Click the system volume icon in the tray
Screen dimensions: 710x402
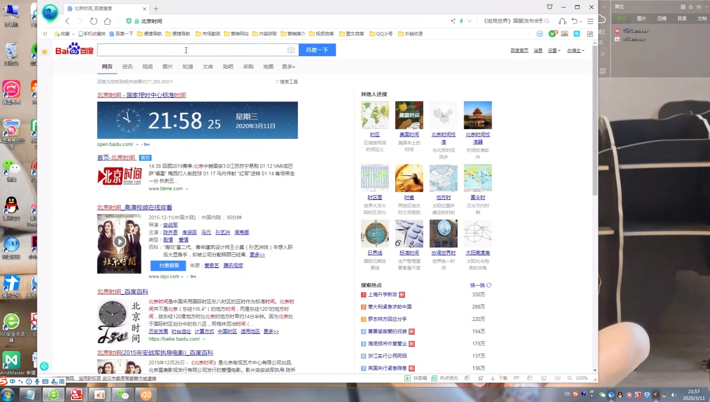tap(674, 395)
